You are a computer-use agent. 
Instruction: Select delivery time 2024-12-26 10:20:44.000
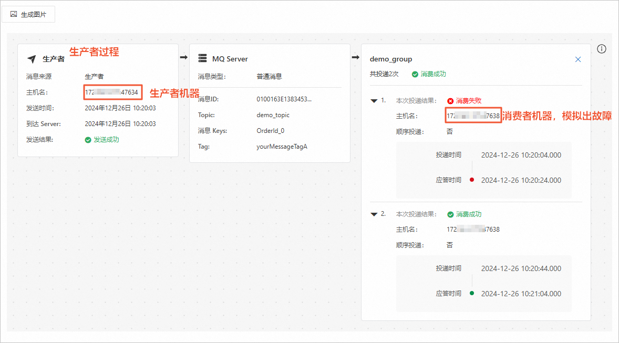point(521,268)
